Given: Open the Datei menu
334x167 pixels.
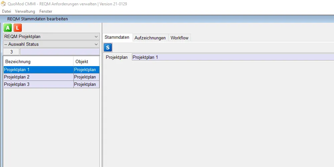Looking at the screenshot, I should 6,11.
